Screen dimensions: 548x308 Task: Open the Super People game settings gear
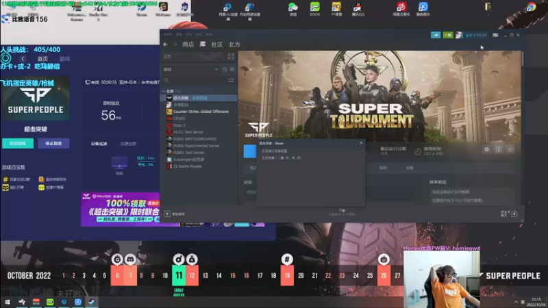(x=486, y=149)
